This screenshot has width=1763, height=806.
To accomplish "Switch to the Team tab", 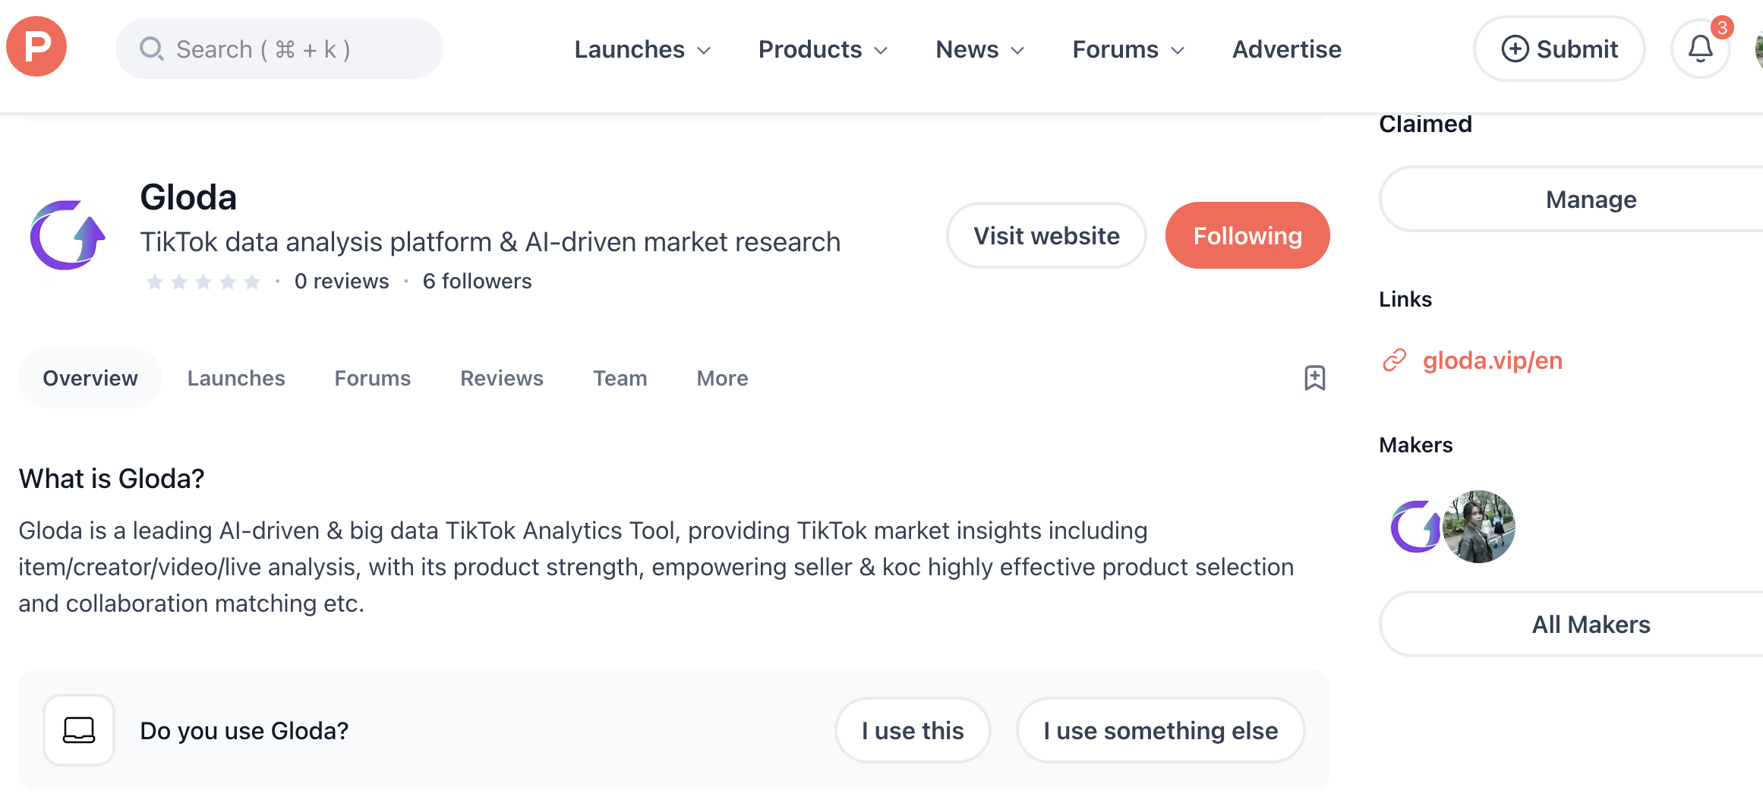I will (620, 378).
